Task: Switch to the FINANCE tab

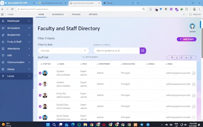Action: point(76,14)
